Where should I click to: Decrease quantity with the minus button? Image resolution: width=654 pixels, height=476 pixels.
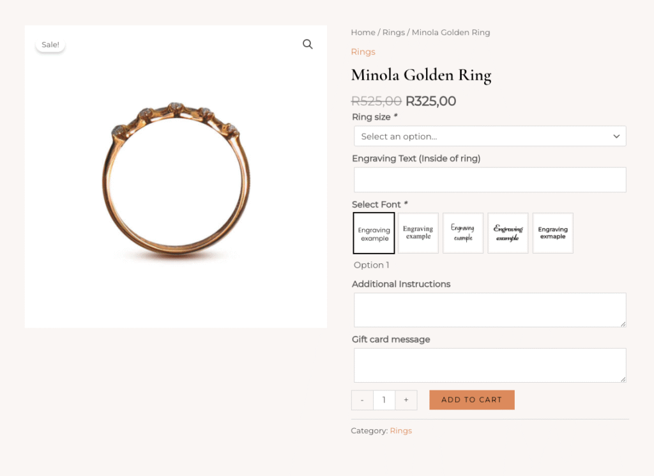click(x=362, y=400)
